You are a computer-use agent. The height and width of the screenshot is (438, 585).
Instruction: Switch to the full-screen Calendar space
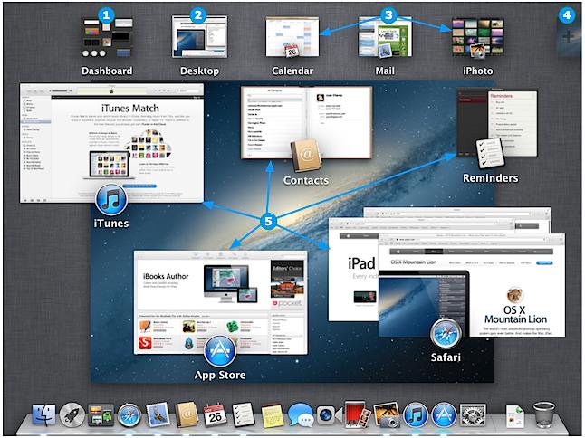coord(292,37)
